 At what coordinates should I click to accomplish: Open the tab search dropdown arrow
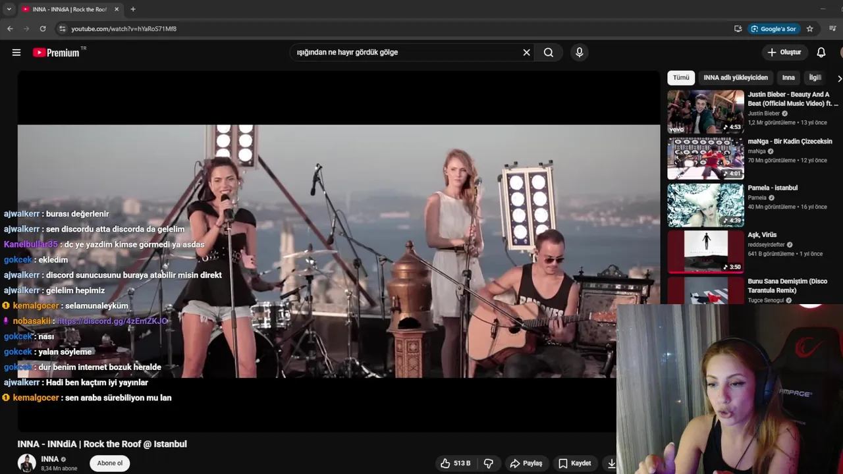pos(8,9)
